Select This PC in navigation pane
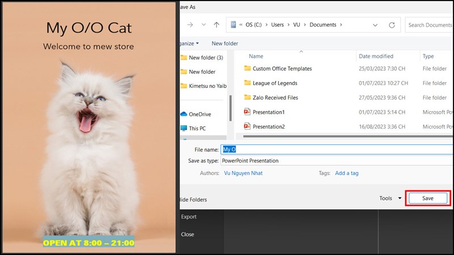 click(197, 129)
